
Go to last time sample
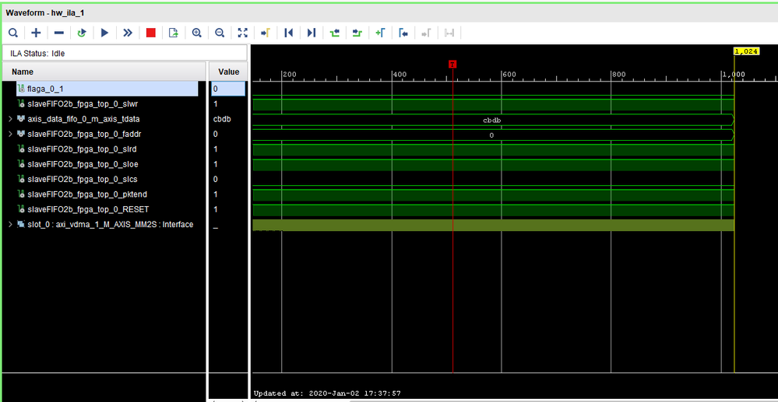click(312, 33)
